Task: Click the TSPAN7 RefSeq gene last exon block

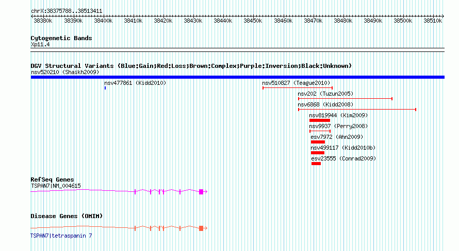Action: click(x=201, y=192)
